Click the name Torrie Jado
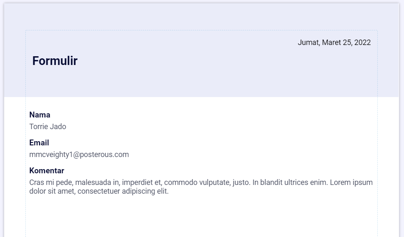The image size is (404, 237). point(47,127)
